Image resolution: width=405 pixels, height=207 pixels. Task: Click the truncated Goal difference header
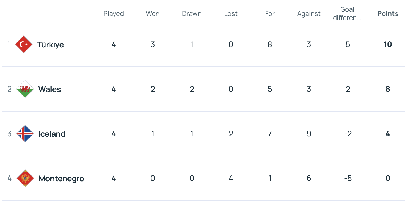[347, 14]
